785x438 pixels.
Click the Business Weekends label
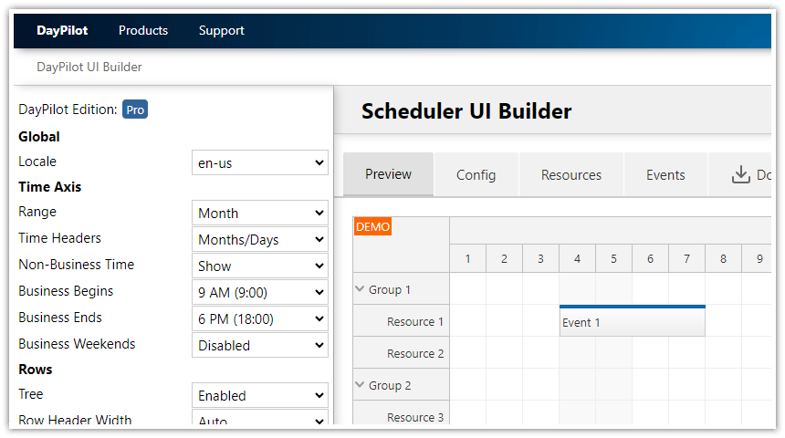coord(77,344)
